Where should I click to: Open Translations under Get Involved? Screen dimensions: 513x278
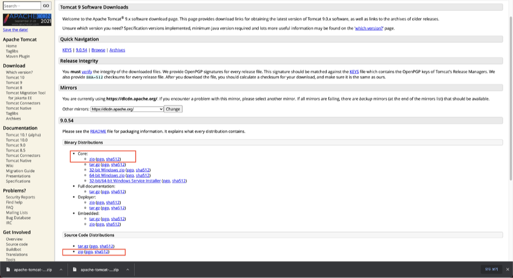(16, 254)
